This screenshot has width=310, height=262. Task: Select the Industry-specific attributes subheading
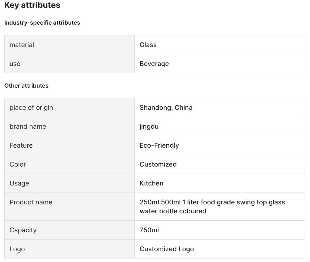pyautogui.click(x=42, y=23)
